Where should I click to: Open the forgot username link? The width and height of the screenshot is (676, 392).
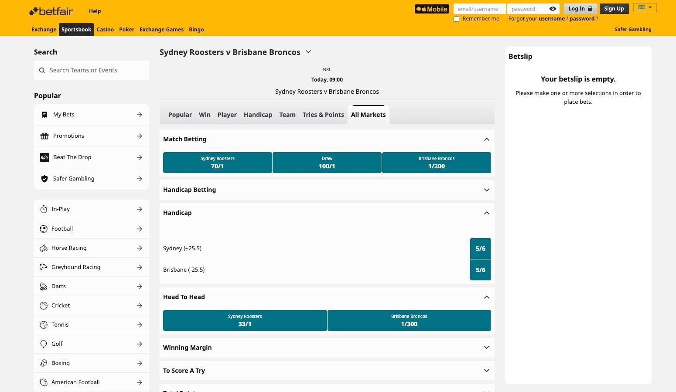(x=552, y=19)
